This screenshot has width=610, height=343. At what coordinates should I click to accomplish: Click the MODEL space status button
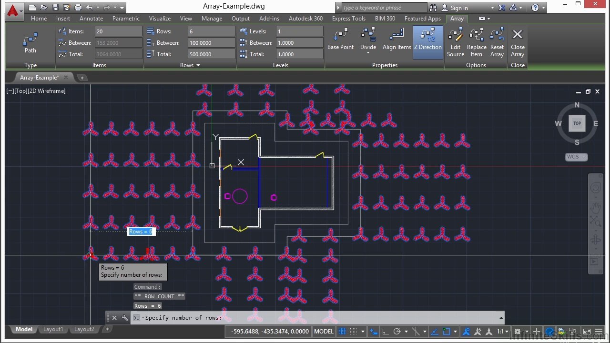pos(324,332)
